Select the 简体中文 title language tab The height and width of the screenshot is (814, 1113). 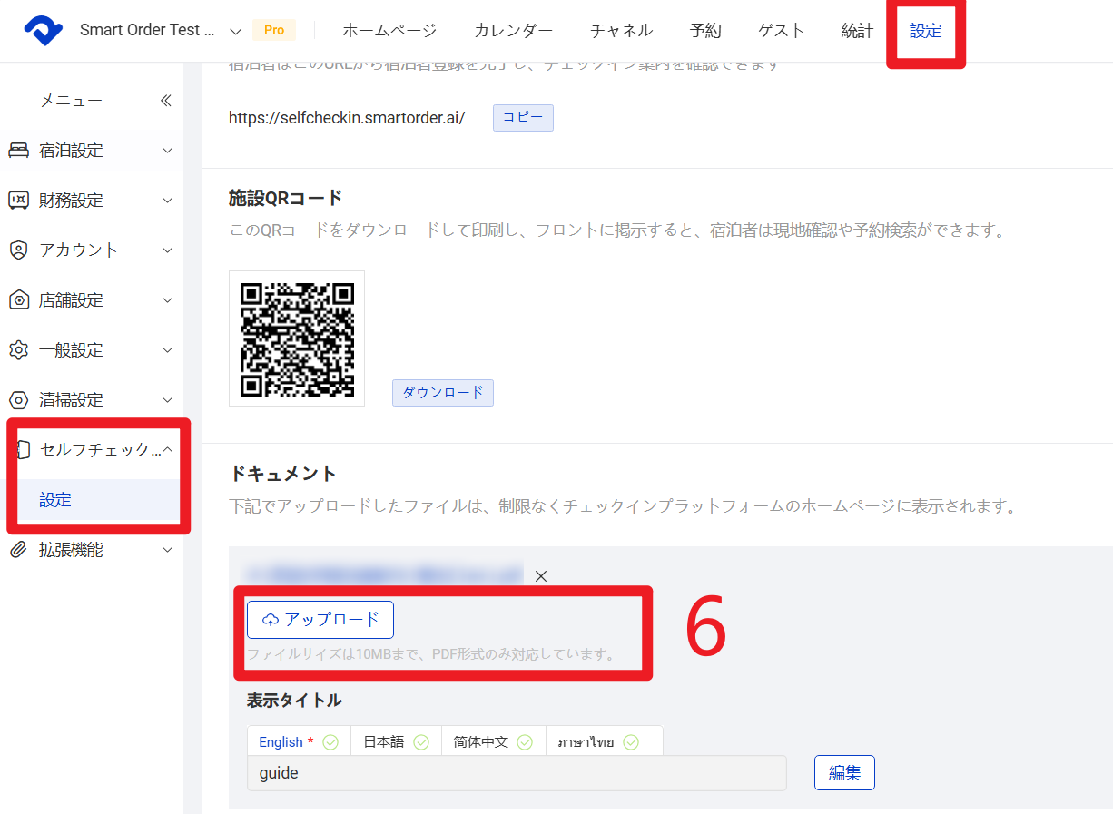(492, 741)
